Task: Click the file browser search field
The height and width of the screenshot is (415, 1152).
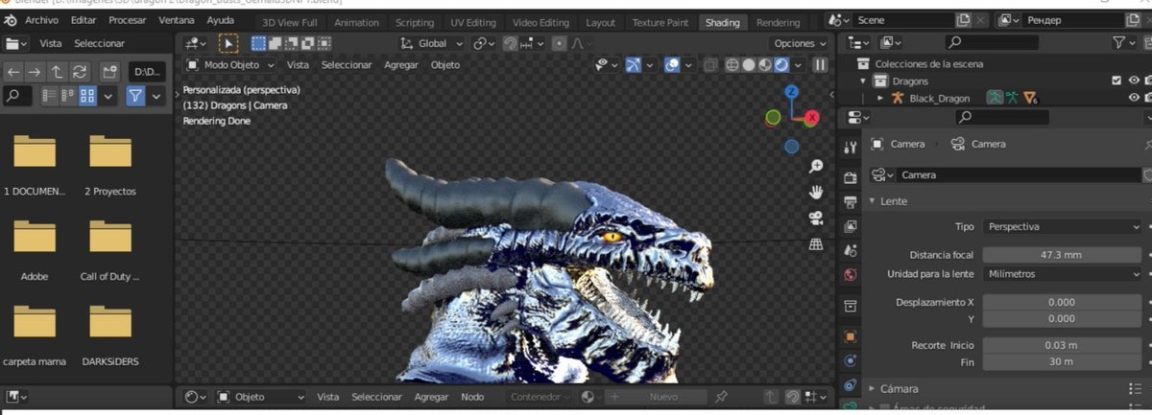Action: 16,96
